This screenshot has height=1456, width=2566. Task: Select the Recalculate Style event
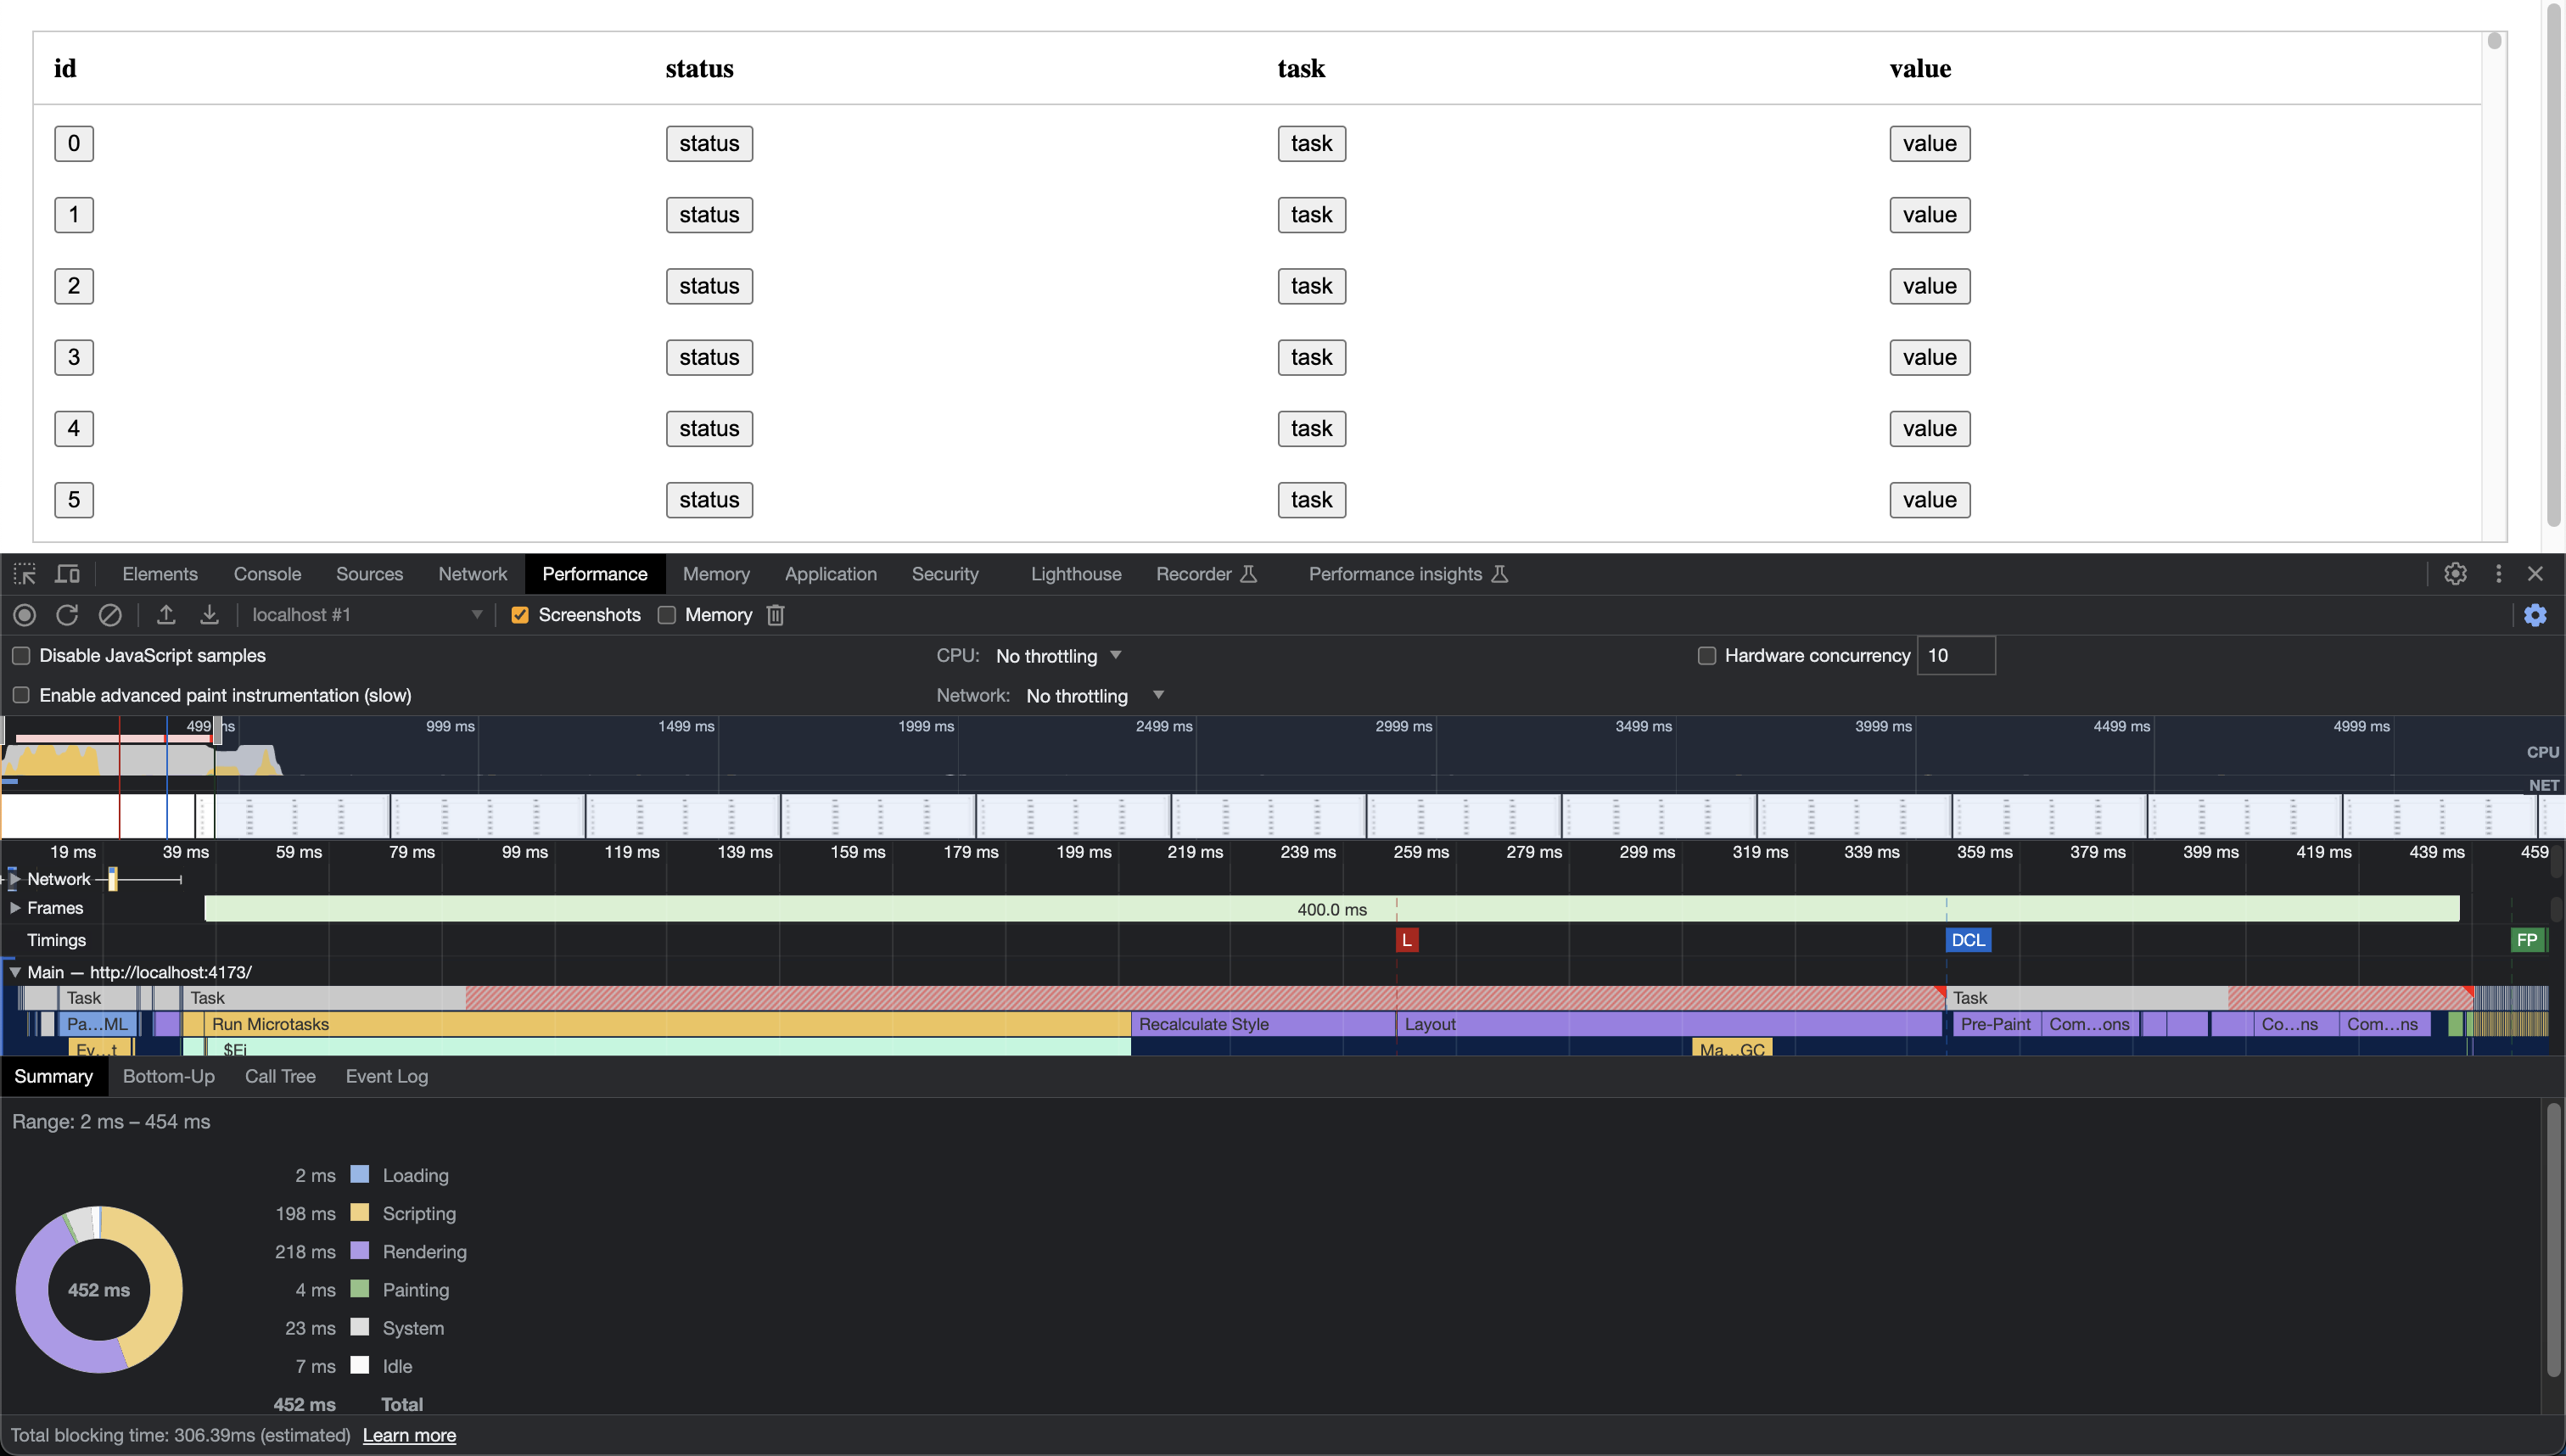tap(1263, 1024)
